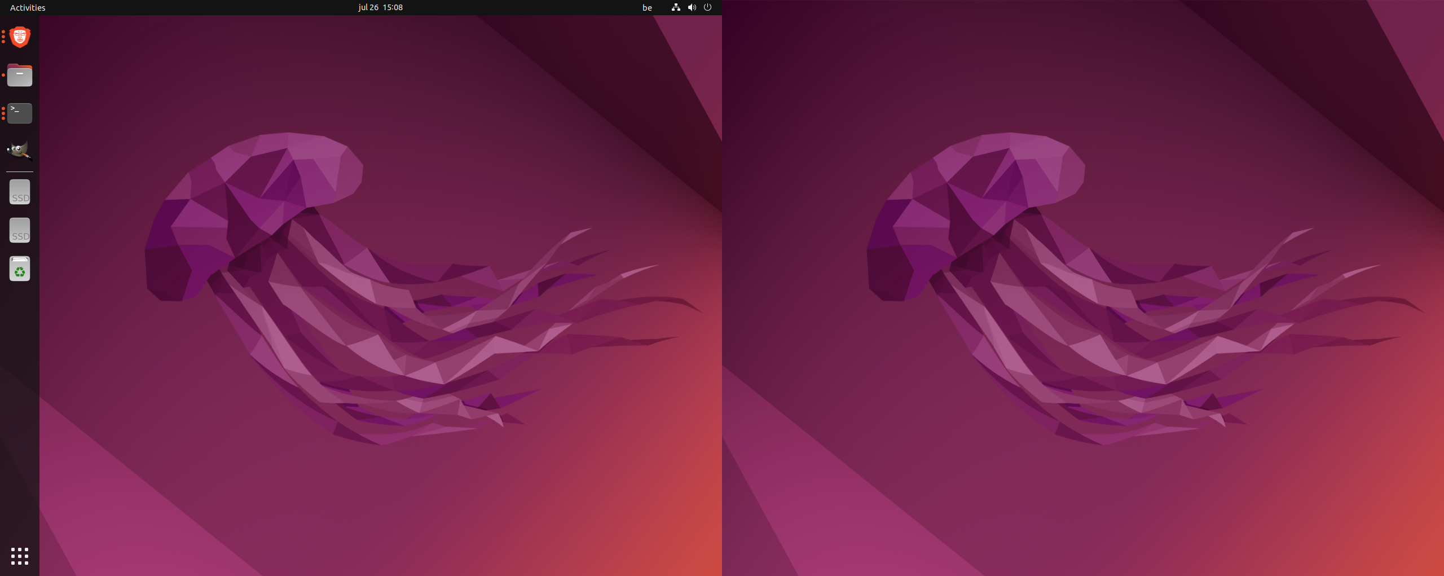This screenshot has height=576, width=1444.
Task: Open the upper SSD drive in dock
Action: point(20,192)
